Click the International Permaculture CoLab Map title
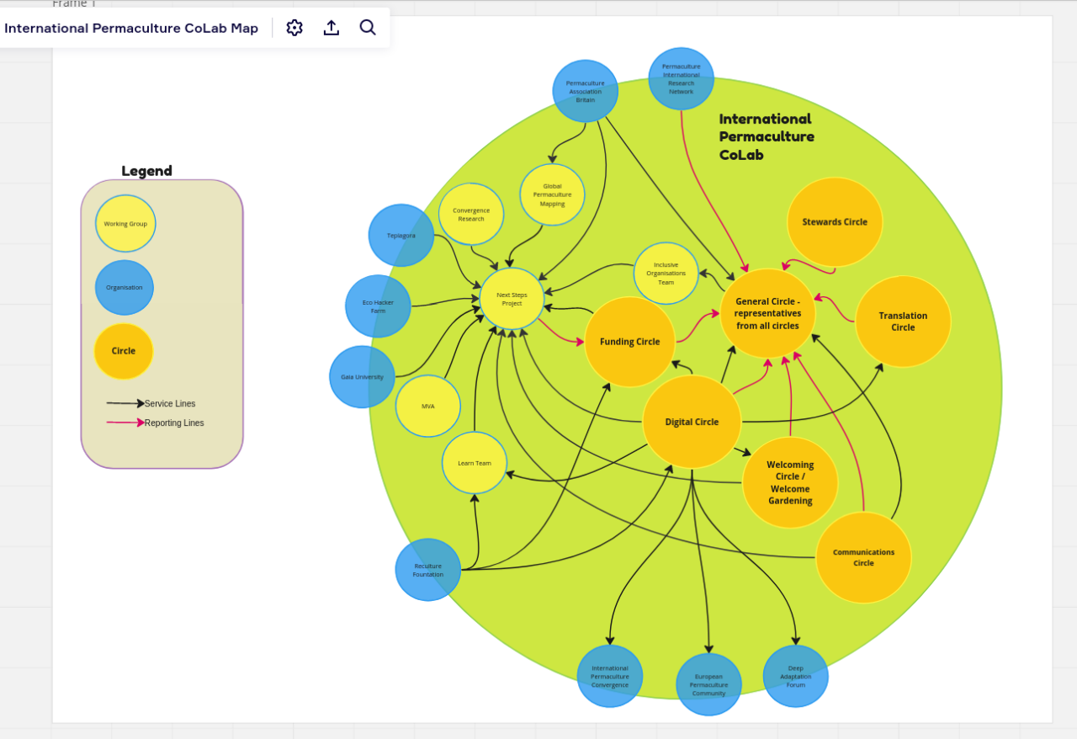This screenshot has width=1077, height=739. [131, 28]
